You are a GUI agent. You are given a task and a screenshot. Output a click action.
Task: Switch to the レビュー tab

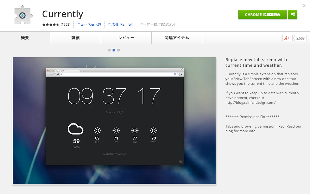tap(126, 38)
